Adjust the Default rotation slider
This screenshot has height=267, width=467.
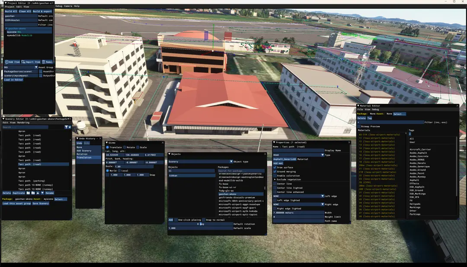[x=201, y=224]
